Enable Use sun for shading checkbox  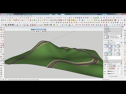pos(109,77)
